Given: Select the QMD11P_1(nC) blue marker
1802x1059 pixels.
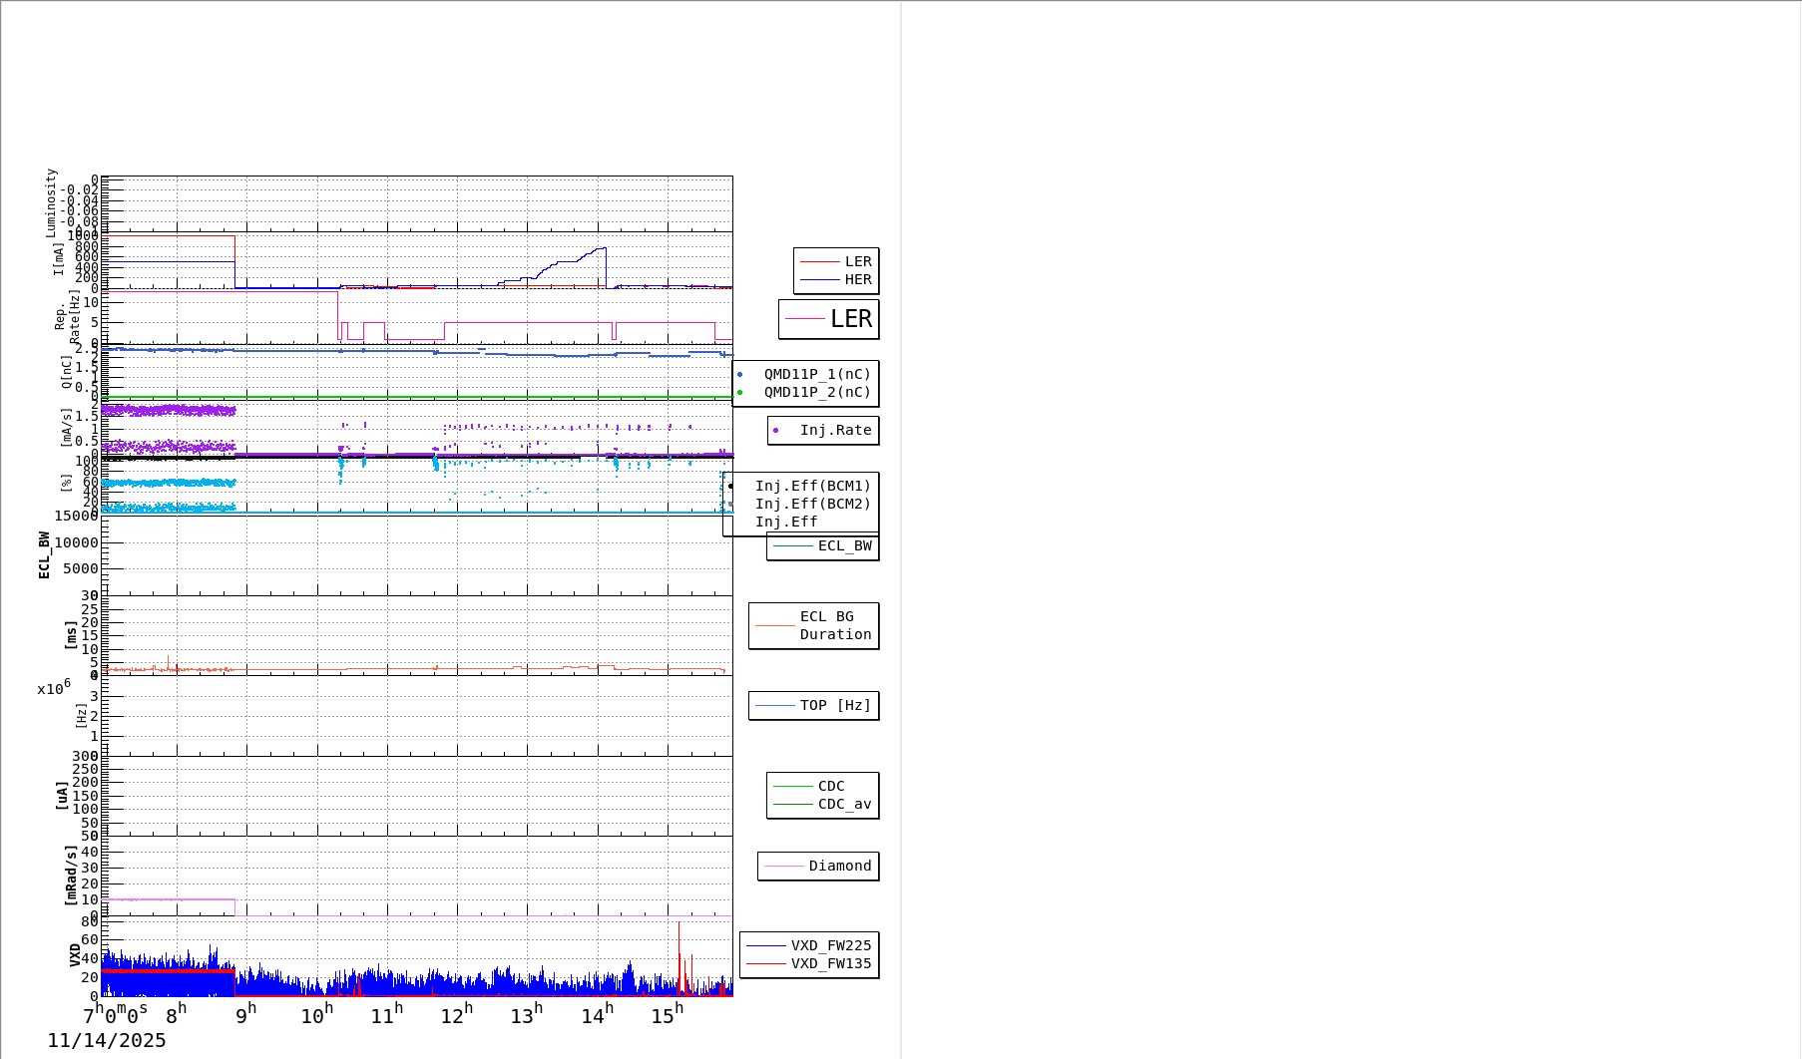Looking at the screenshot, I should coord(742,373).
